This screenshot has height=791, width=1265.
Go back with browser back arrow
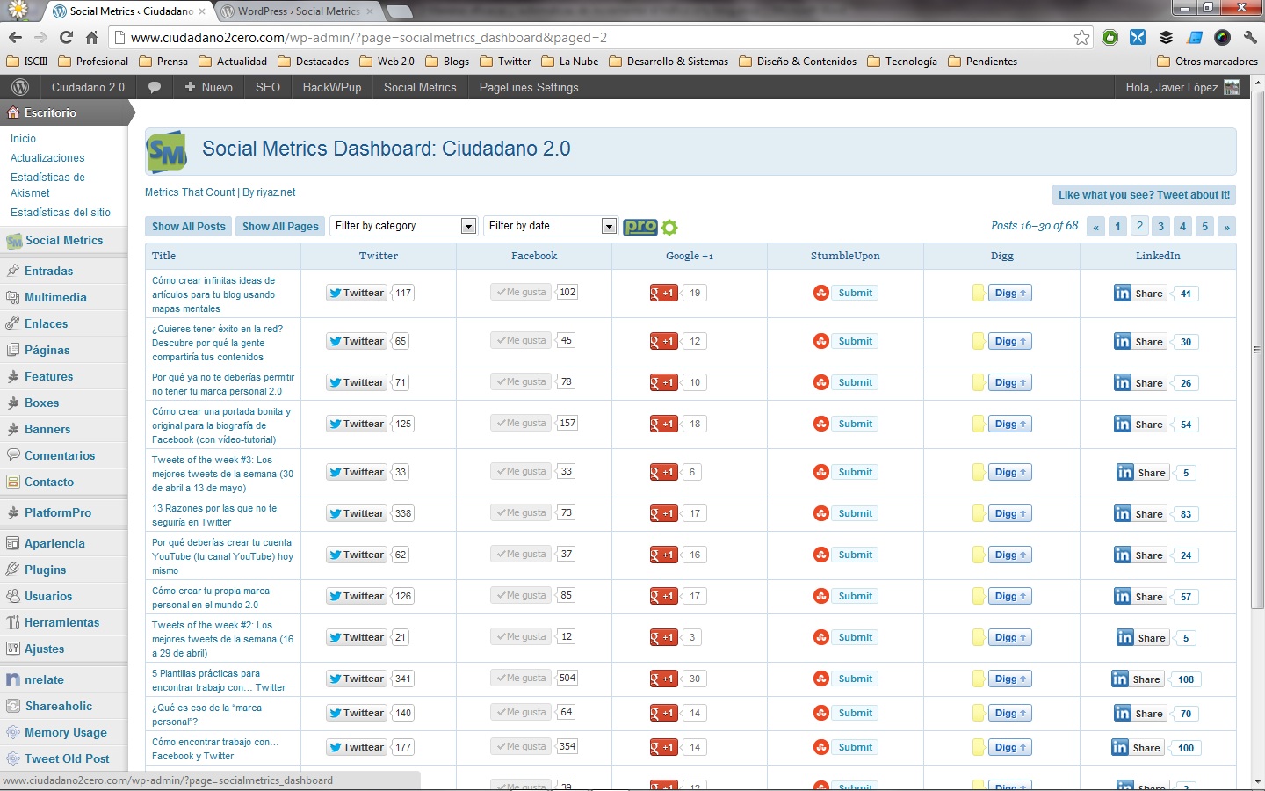point(15,37)
